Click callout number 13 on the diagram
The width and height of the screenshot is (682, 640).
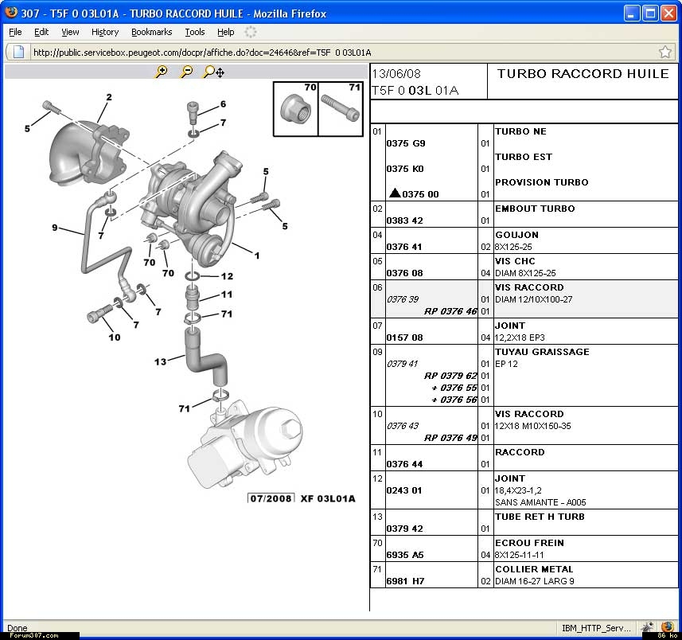point(161,361)
